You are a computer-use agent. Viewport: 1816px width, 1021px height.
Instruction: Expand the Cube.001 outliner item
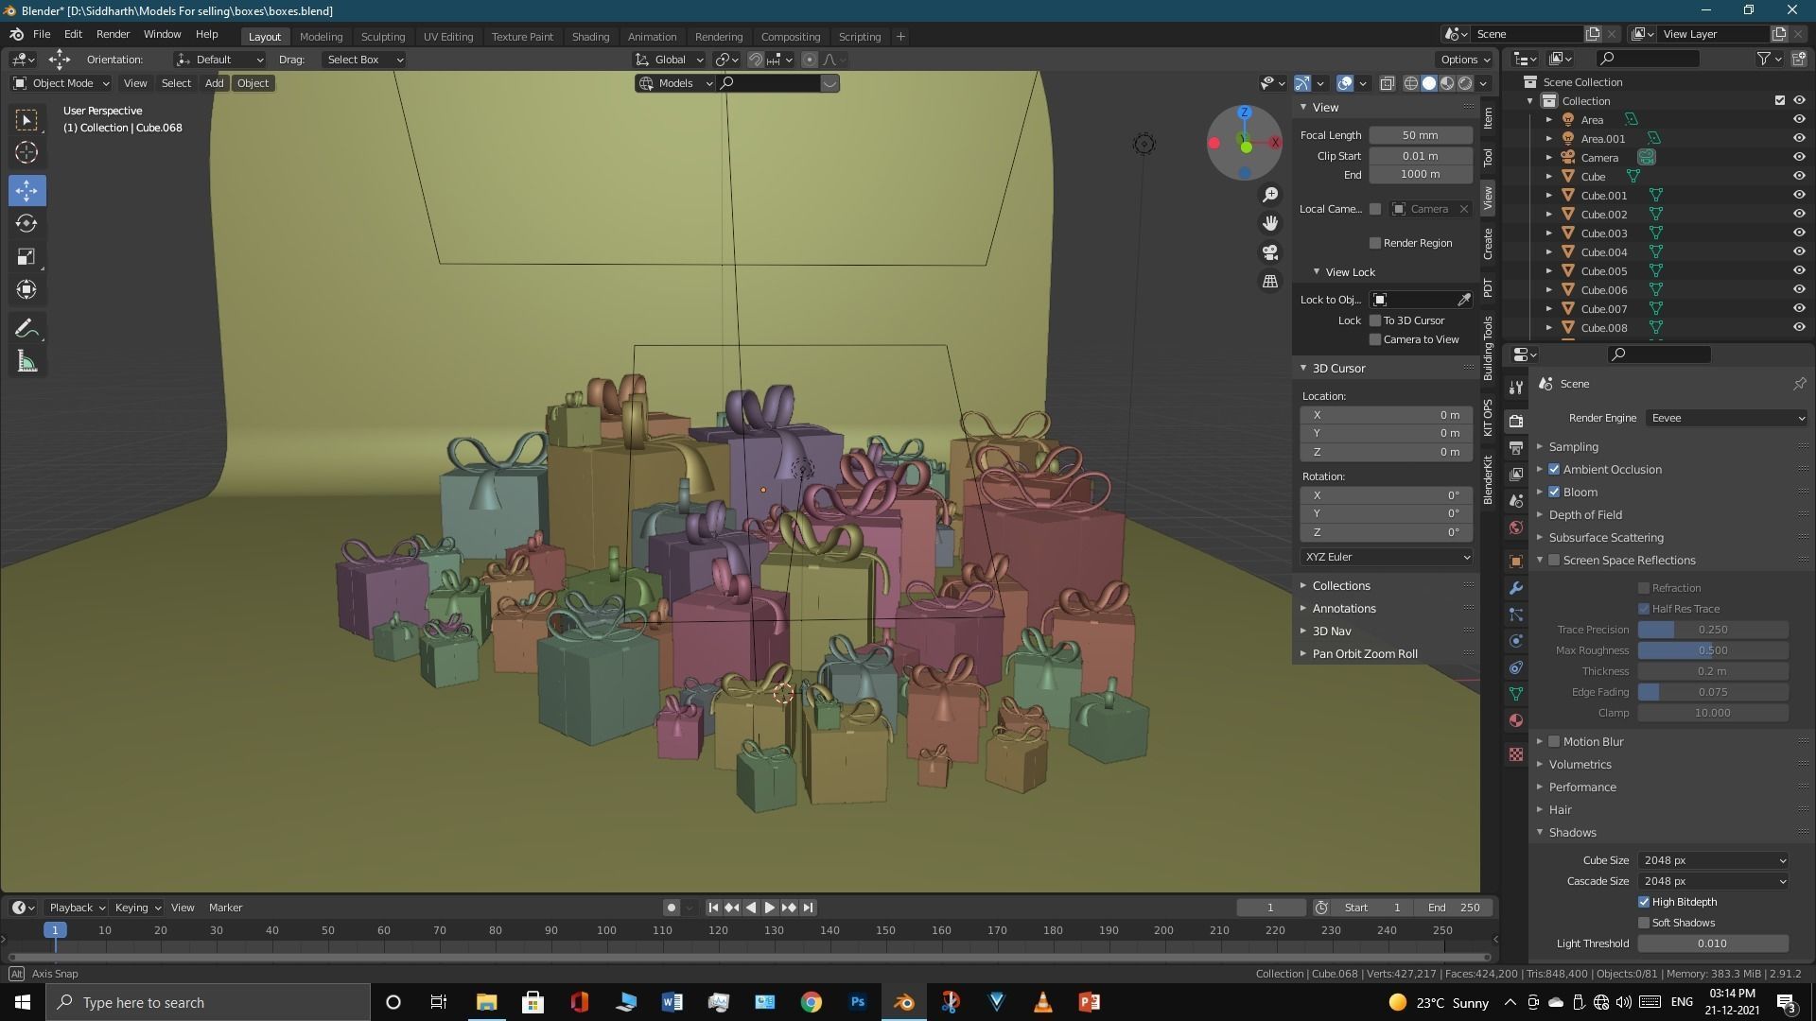coord(1549,196)
